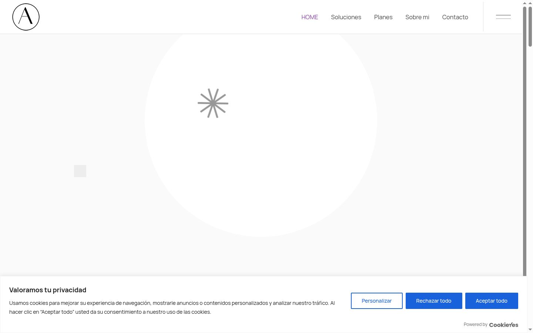Click the "Valoramos tu privacidad" heading
The width and height of the screenshot is (533, 333).
pos(48,290)
